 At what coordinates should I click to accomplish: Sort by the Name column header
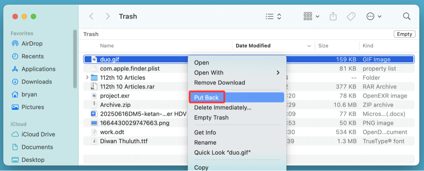(107, 46)
